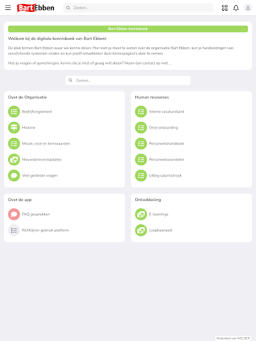Click the grey Richtlijnen gebruik platform icon
This screenshot has height=341, width=256.
coord(14,230)
